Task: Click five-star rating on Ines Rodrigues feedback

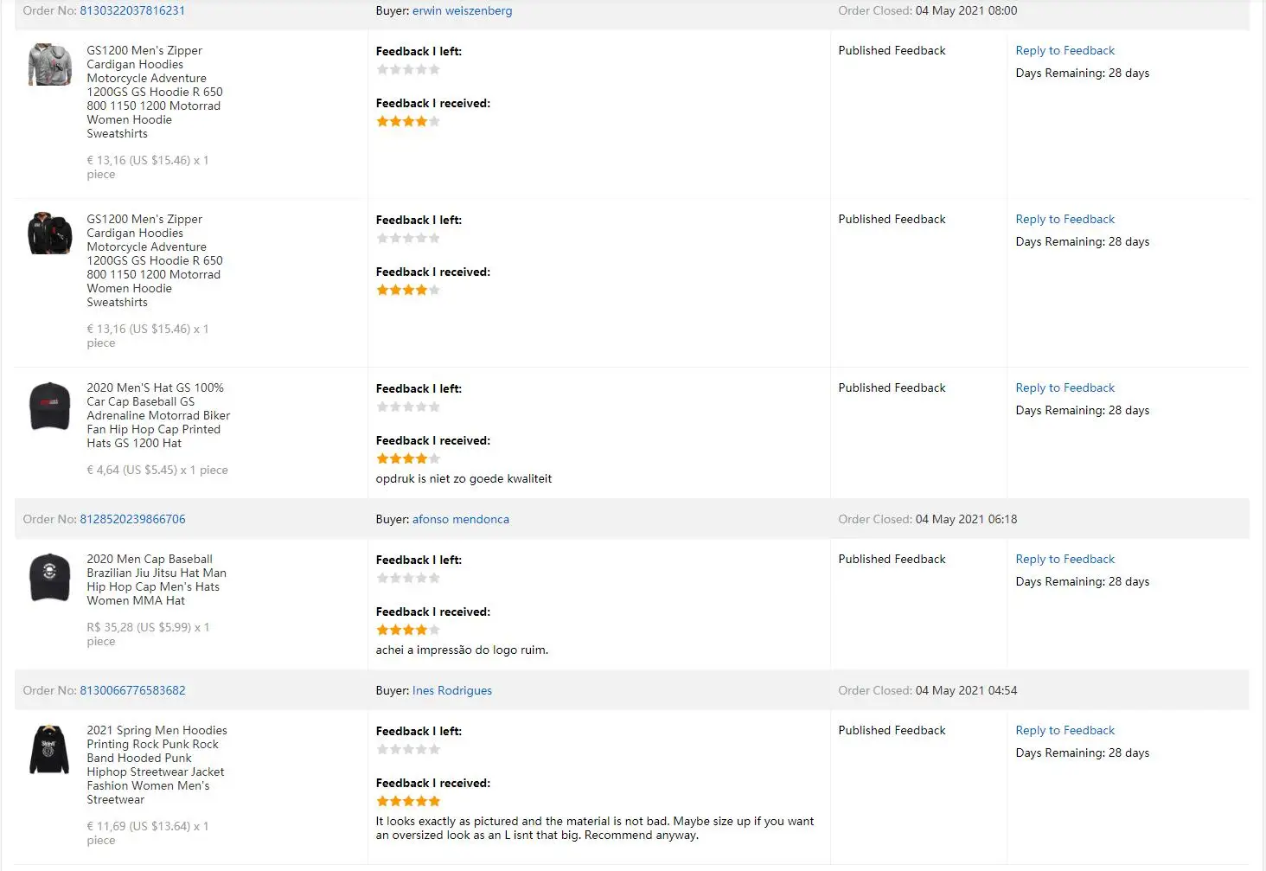Action: click(408, 801)
